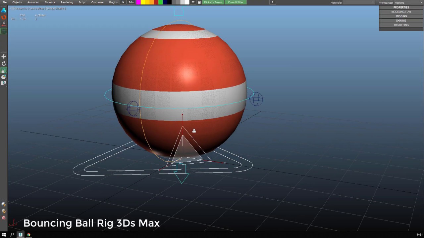Open the Windows Start menu
Image resolution: width=424 pixels, height=238 pixels.
(4, 235)
